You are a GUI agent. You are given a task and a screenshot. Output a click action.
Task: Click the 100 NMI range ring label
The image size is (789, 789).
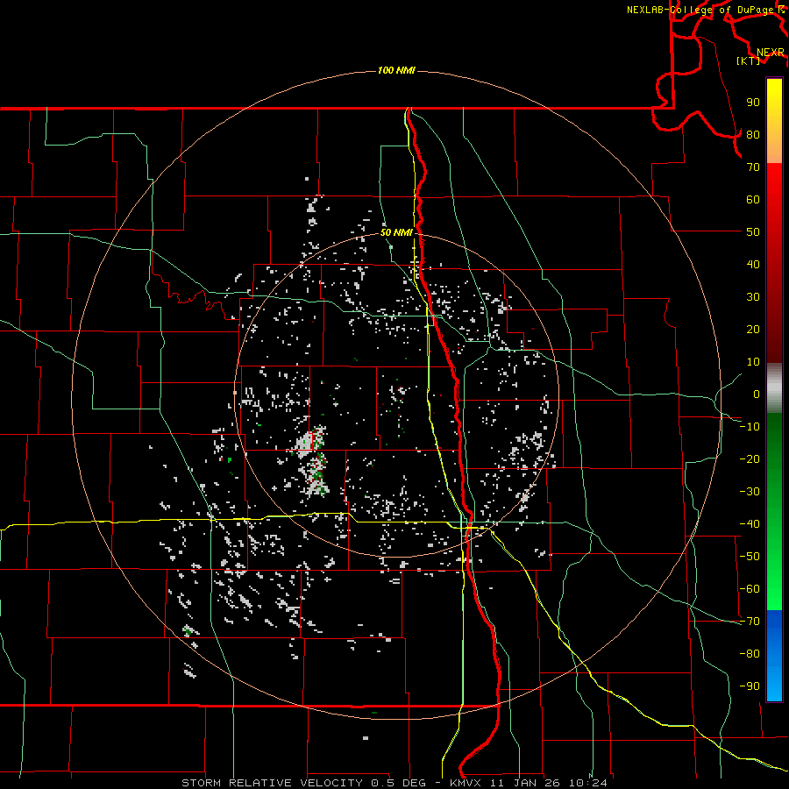pos(396,70)
